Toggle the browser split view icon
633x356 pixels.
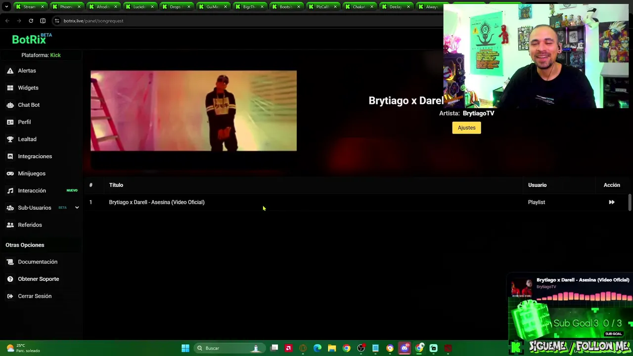[x=43, y=21]
